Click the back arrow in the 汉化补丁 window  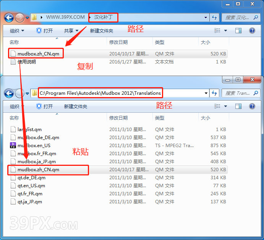coord(9,18)
